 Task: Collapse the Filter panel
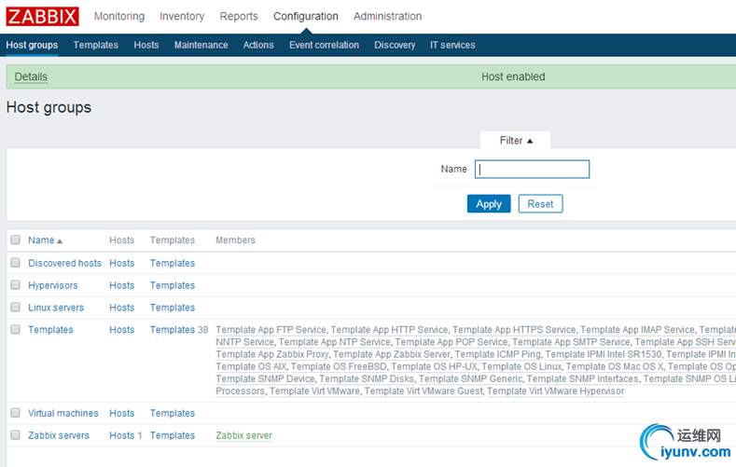coord(516,140)
